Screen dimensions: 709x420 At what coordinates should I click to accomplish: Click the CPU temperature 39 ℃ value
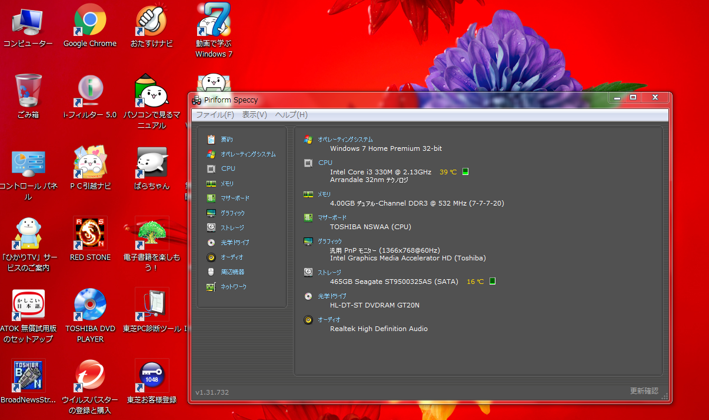tap(448, 172)
